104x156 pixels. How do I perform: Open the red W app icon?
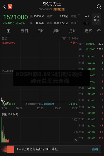(x=10, y=7)
